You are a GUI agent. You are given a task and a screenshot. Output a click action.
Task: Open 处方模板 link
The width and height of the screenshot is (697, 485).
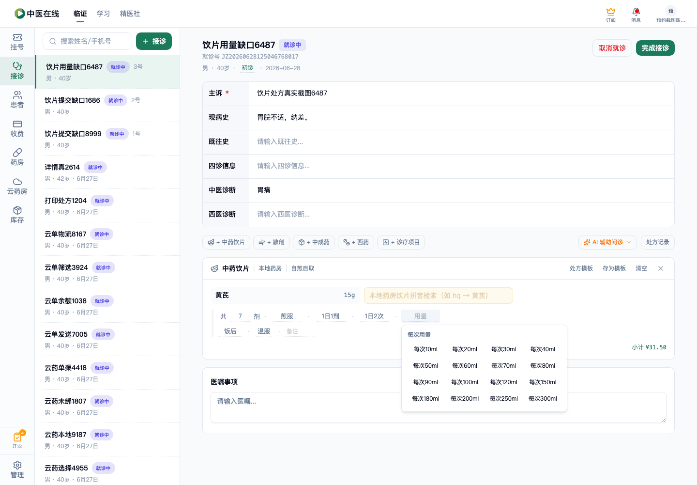(x=581, y=268)
